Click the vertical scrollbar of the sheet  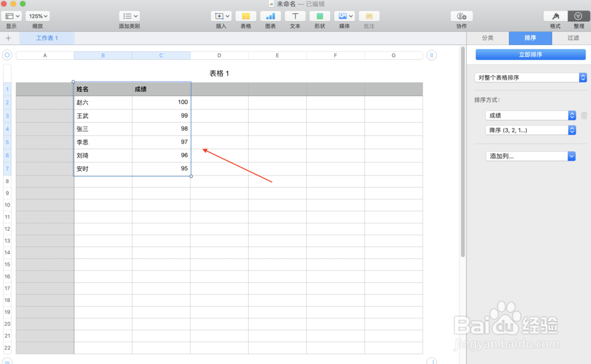click(x=463, y=152)
